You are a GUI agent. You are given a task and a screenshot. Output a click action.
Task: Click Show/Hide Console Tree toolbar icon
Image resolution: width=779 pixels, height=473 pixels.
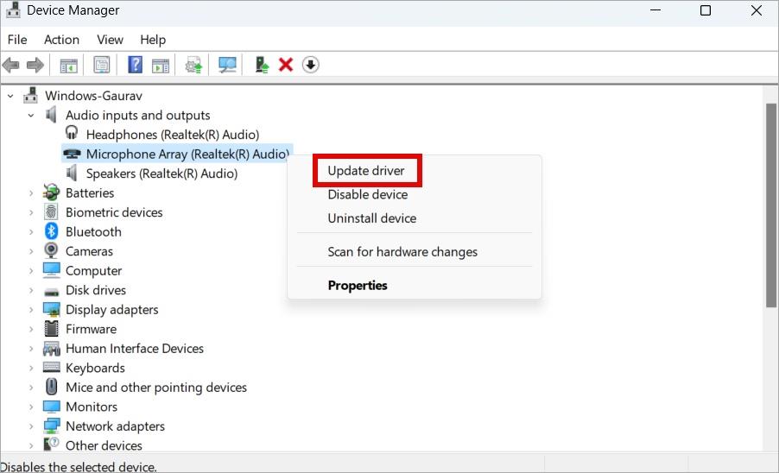click(68, 65)
